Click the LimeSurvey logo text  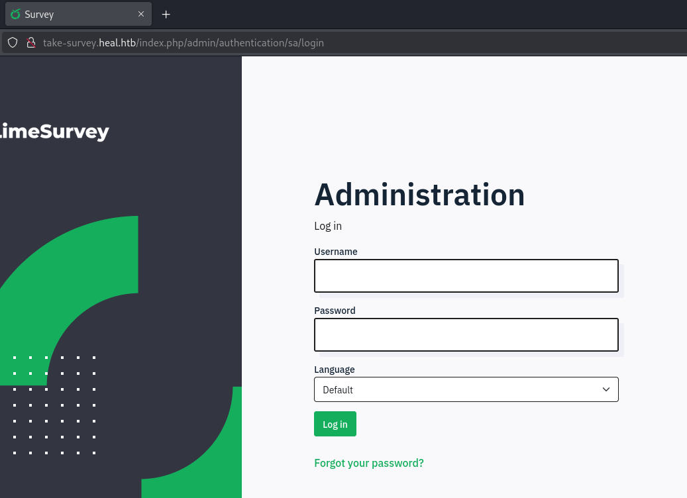[54, 131]
